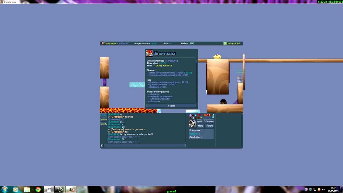Click the «Ratinho» unlocked title
343x193 pixels.
pyautogui.click(x=154, y=94)
